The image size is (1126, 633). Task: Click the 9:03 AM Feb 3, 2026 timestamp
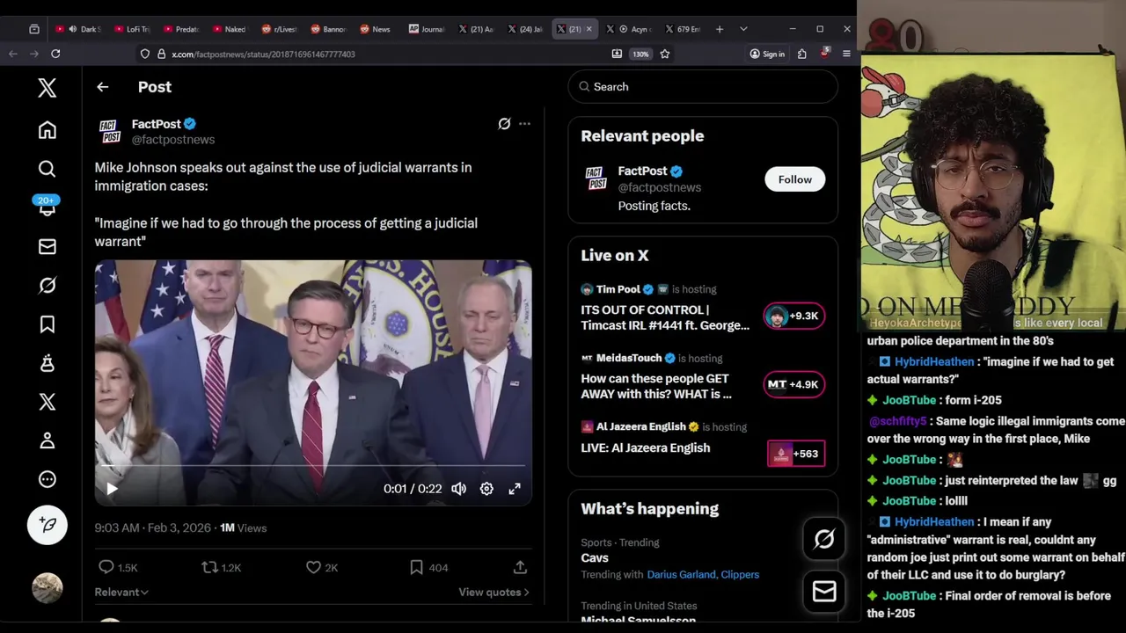[x=152, y=528]
